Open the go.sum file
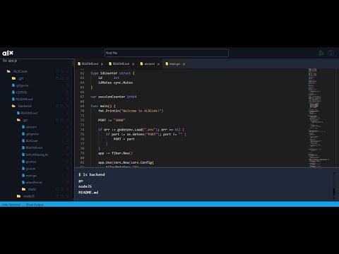The width and height of the screenshot is (339, 254). [29, 169]
